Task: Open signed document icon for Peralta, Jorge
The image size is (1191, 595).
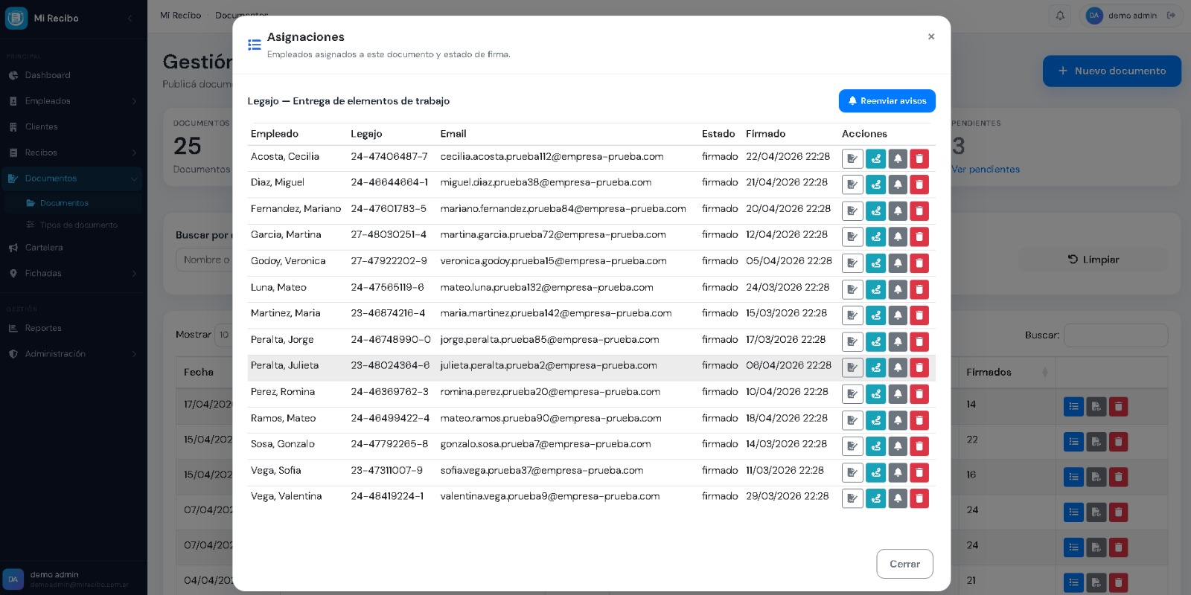Action: 852,341
